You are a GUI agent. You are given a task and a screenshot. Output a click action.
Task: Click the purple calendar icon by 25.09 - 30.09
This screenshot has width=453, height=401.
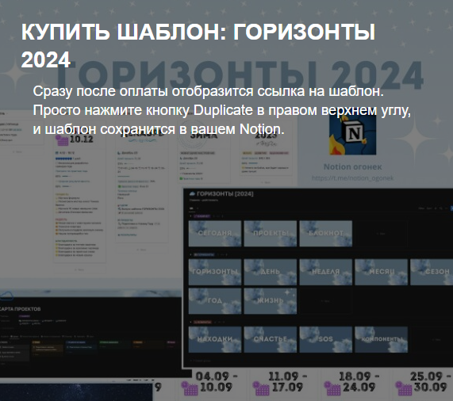(404, 388)
